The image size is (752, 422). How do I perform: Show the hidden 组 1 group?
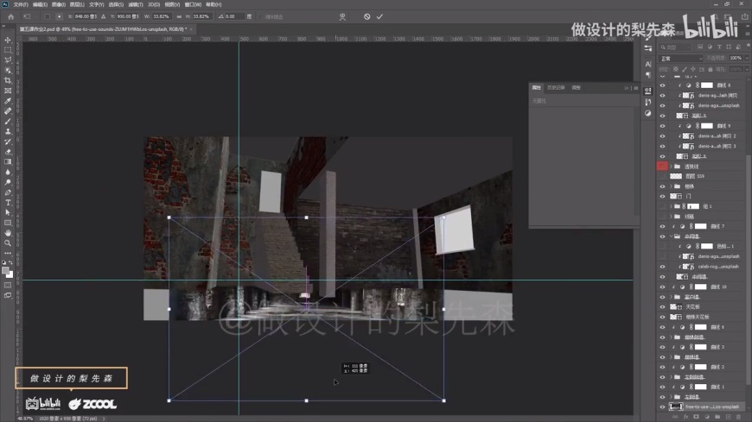662,206
